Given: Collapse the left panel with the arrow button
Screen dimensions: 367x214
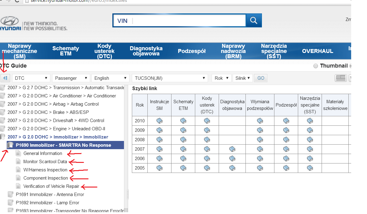Looking at the screenshot, I should click(x=5, y=78).
